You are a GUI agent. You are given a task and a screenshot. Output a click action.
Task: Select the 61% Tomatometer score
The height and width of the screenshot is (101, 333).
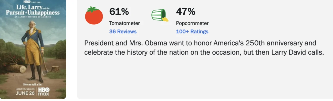point(119,12)
